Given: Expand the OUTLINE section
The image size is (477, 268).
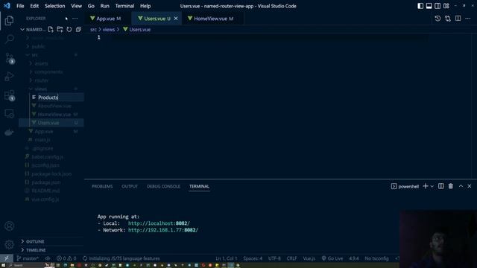Looking at the screenshot, I should point(51,241).
